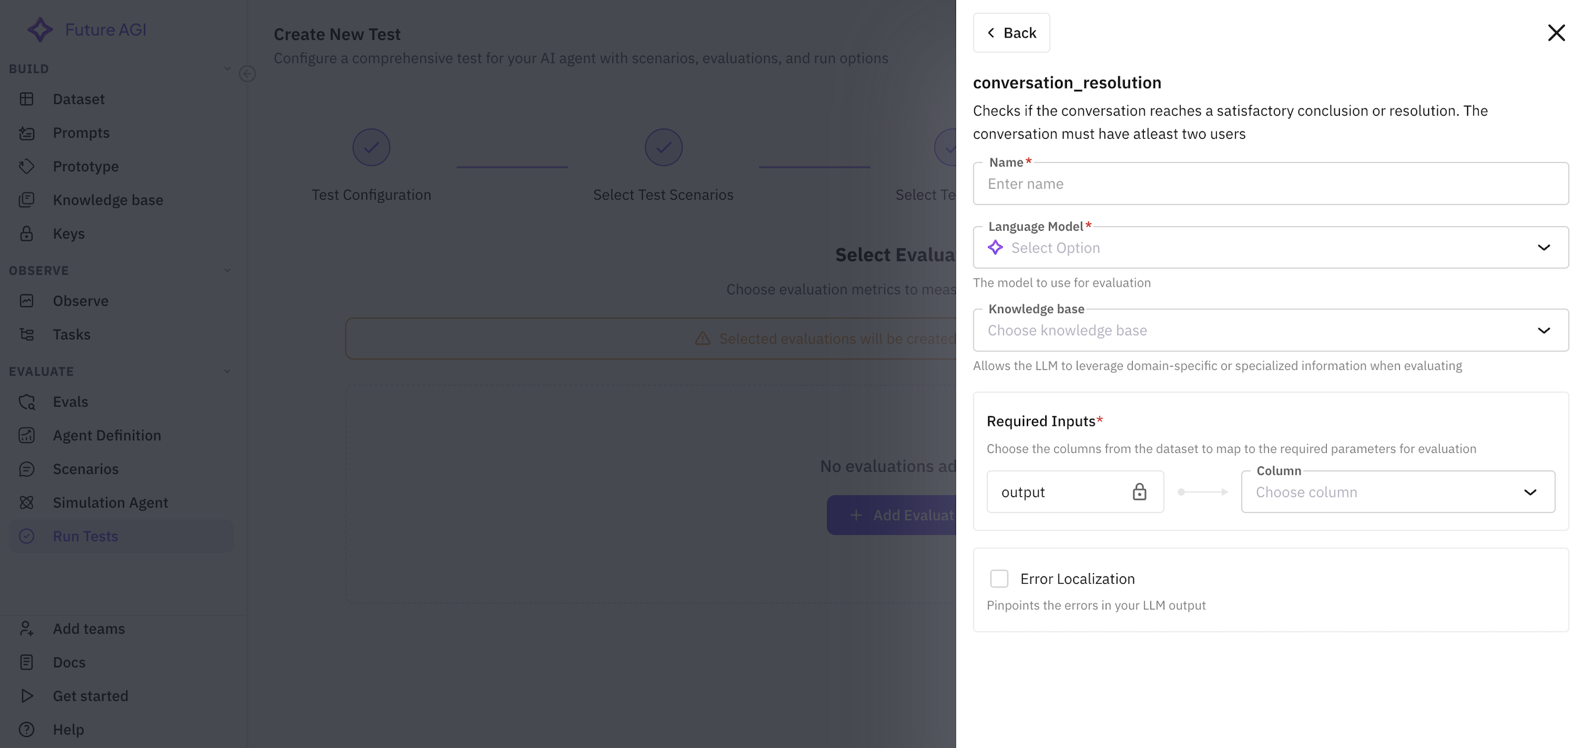
Task: Click the Future AGI logo icon
Action: coord(39,29)
